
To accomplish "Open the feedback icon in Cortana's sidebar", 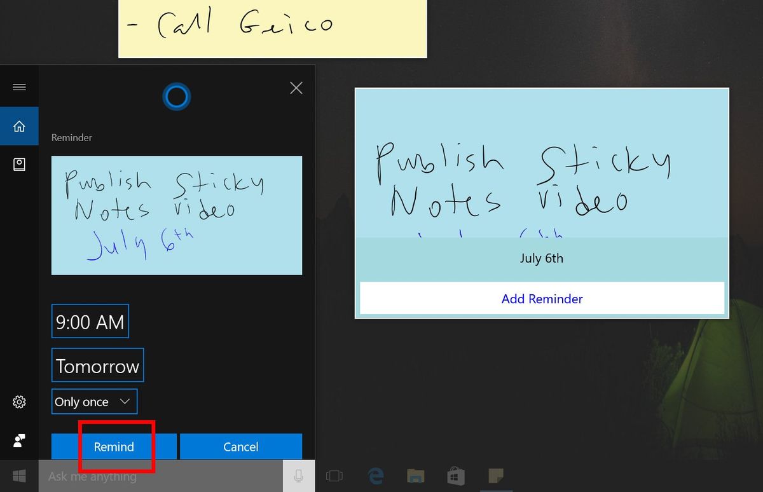I will pyautogui.click(x=19, y=440).
